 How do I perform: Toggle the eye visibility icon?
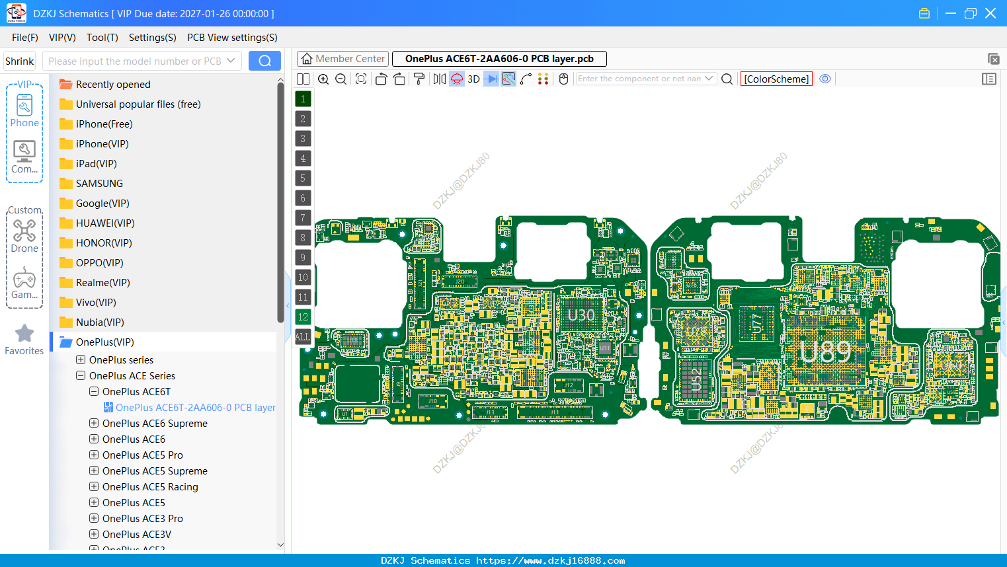[825, 79]
